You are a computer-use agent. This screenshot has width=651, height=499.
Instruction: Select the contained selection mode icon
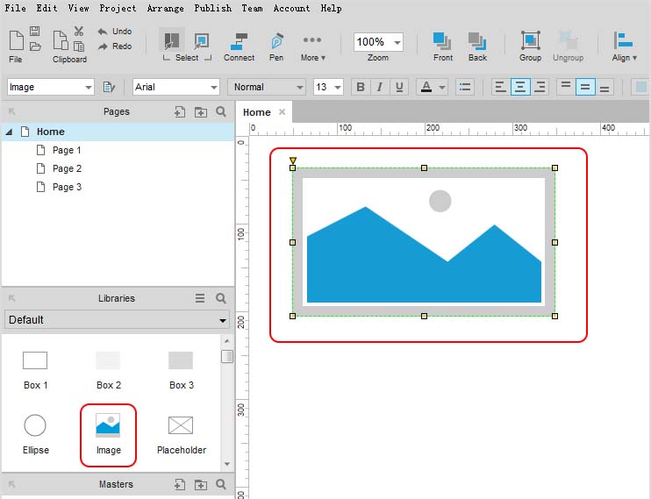(202, 40)
